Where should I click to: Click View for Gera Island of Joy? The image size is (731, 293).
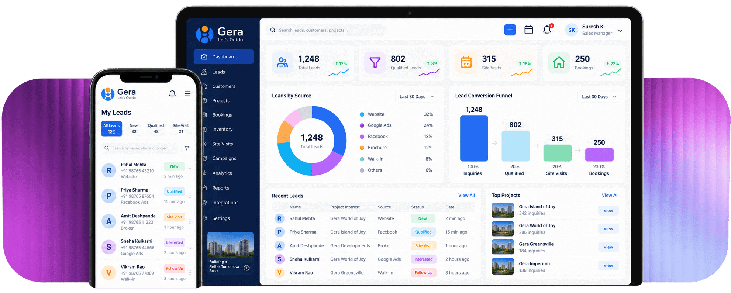click(608, 211)
